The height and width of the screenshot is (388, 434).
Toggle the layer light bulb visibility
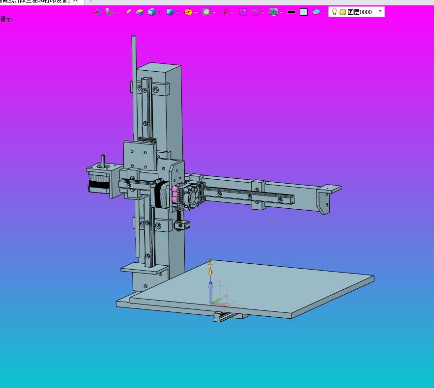334,12
